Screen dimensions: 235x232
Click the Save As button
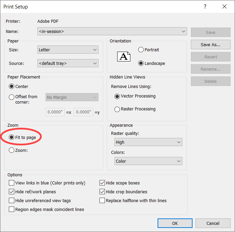tap(211, 44)
